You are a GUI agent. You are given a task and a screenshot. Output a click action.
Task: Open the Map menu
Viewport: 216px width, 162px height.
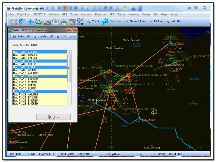[11, 14]
